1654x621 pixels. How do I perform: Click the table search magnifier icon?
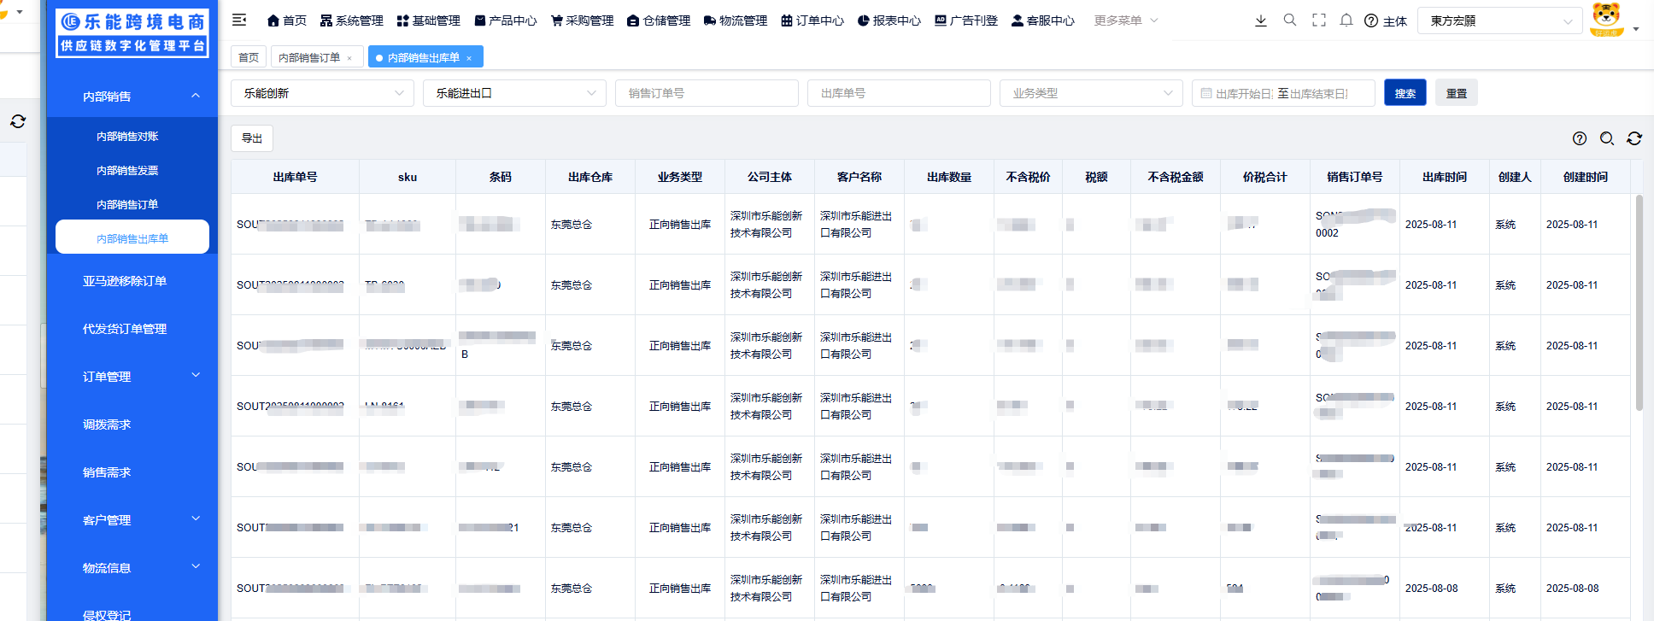pyautogui.click(x=1607, y=138)
